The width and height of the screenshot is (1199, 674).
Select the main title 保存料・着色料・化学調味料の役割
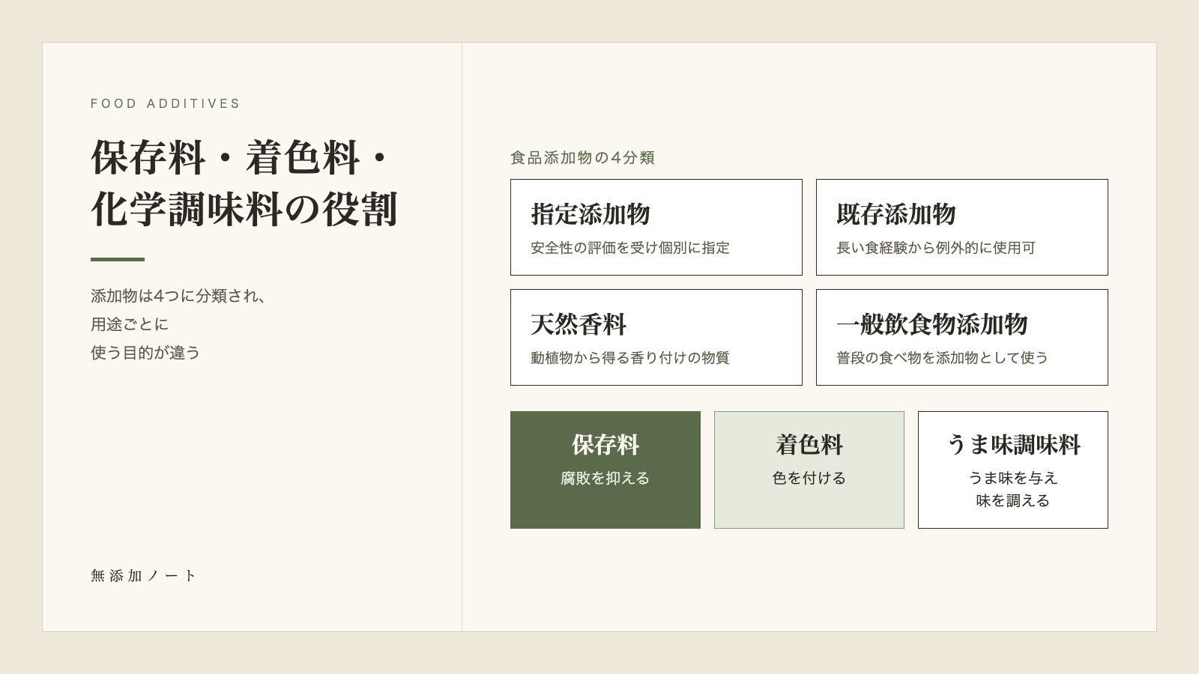(244, 183)
